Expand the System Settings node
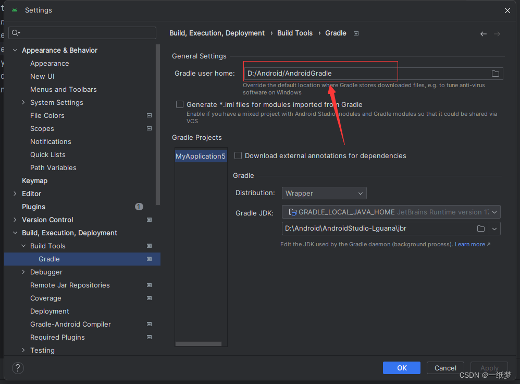 23,102
